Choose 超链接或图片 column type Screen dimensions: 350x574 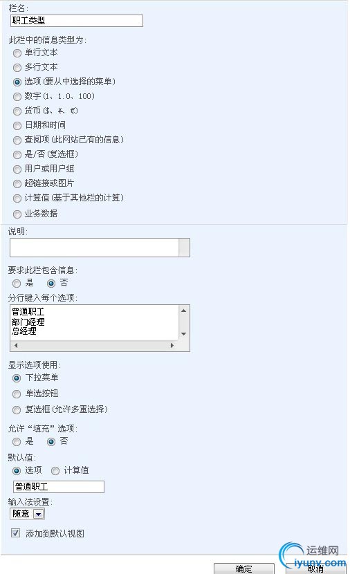tap(17, 184)
